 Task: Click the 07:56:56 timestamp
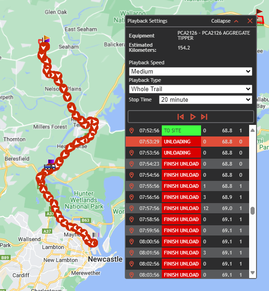coord(149,197)
